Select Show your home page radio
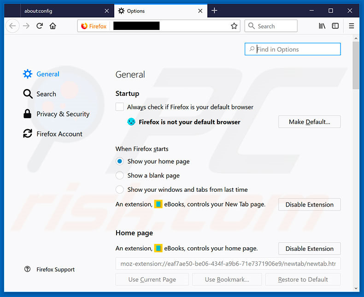Viewport: 364px width, 297px height. click(x=120, y=161)
